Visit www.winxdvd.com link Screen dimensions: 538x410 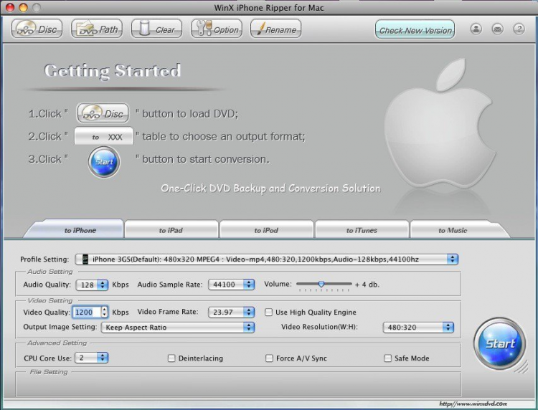point(473,404)
